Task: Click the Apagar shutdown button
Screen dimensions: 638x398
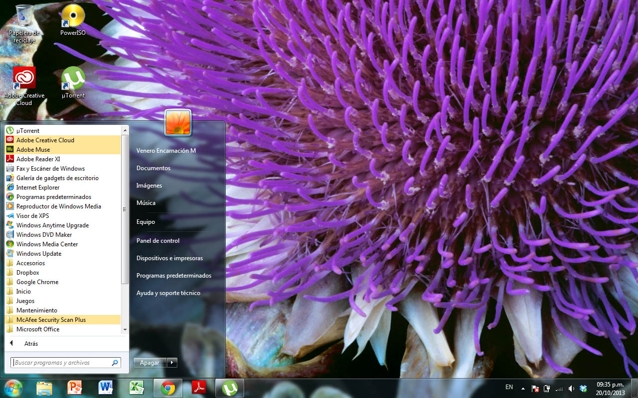Action: point(150,363)
